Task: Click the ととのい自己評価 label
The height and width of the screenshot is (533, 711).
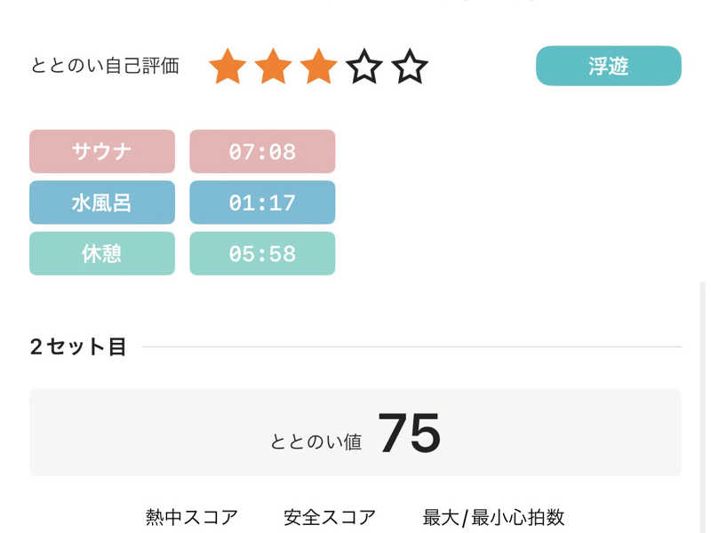Action: tap(105, 66)
